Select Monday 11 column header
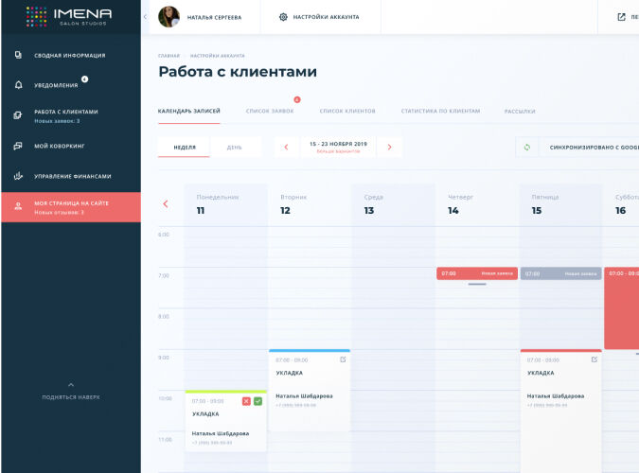Image resolution: width=639 pixels, height=473 pixels. point(226,205)
